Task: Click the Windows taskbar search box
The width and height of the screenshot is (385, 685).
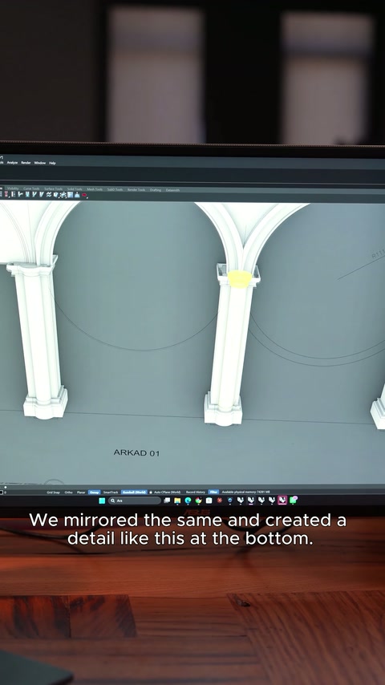Action: 135,501
